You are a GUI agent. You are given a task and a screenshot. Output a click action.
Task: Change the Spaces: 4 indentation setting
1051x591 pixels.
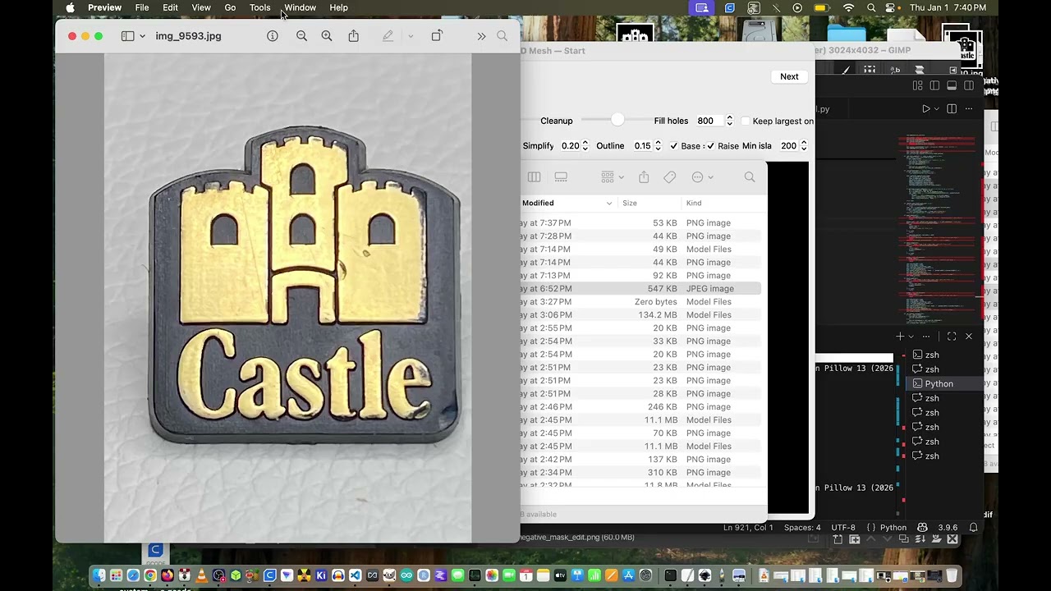coord(802,528)
